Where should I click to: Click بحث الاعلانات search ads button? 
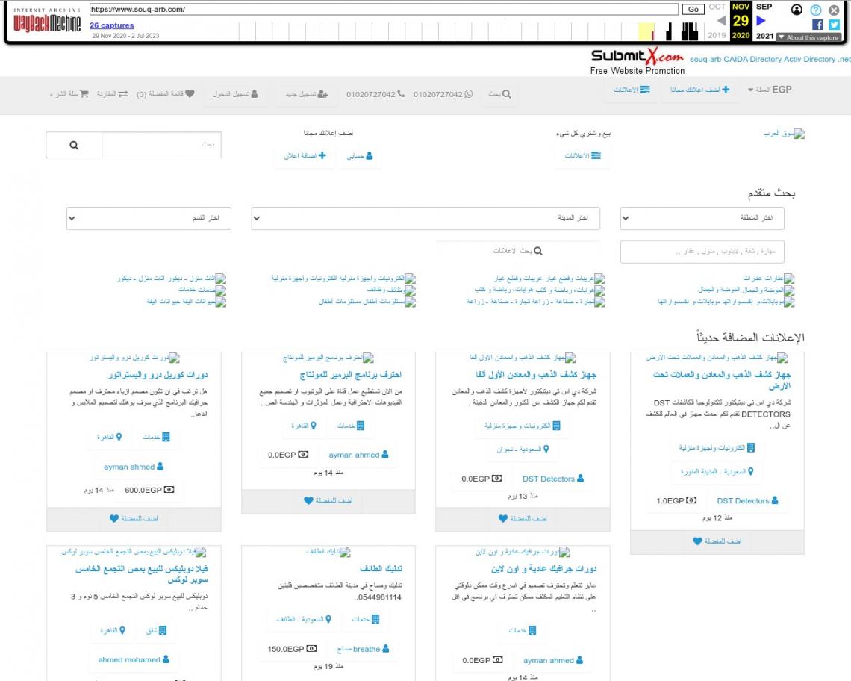[518, 251]
